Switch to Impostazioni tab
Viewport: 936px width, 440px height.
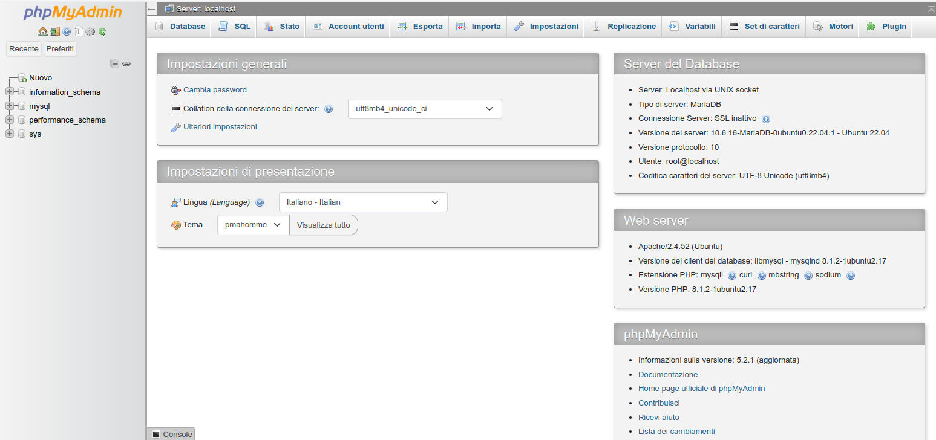tap(546, 27)
